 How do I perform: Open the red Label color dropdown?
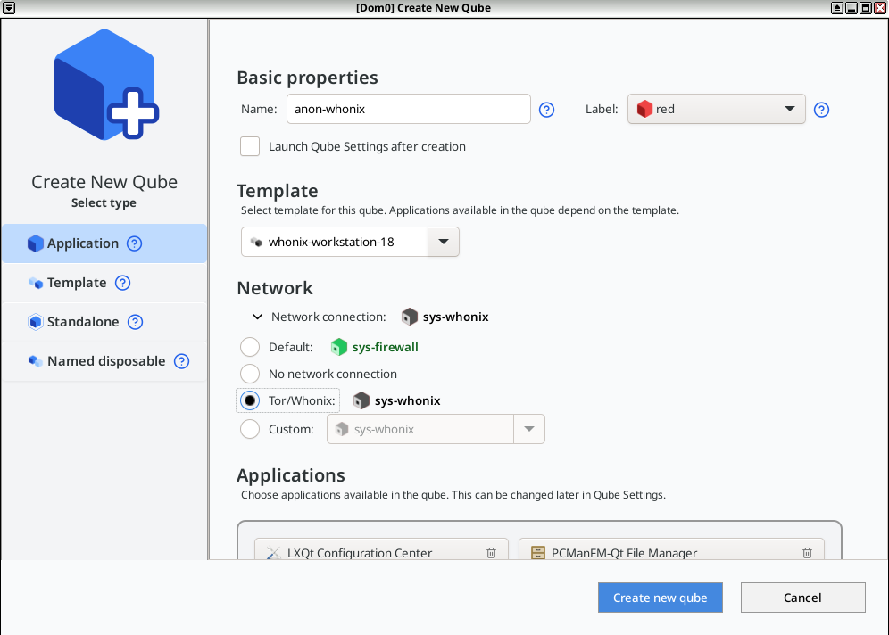(x=716, y=109)
